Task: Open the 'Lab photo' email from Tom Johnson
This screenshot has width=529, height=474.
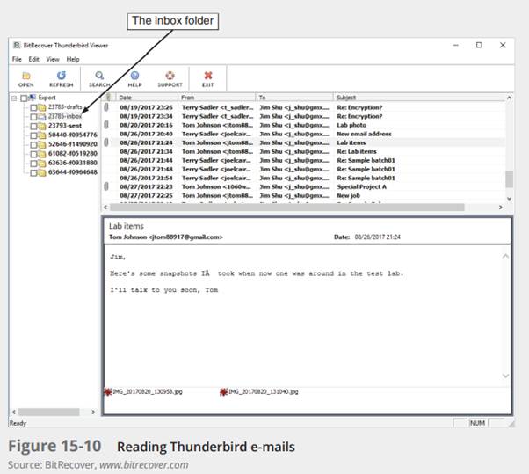Action: 303,125
